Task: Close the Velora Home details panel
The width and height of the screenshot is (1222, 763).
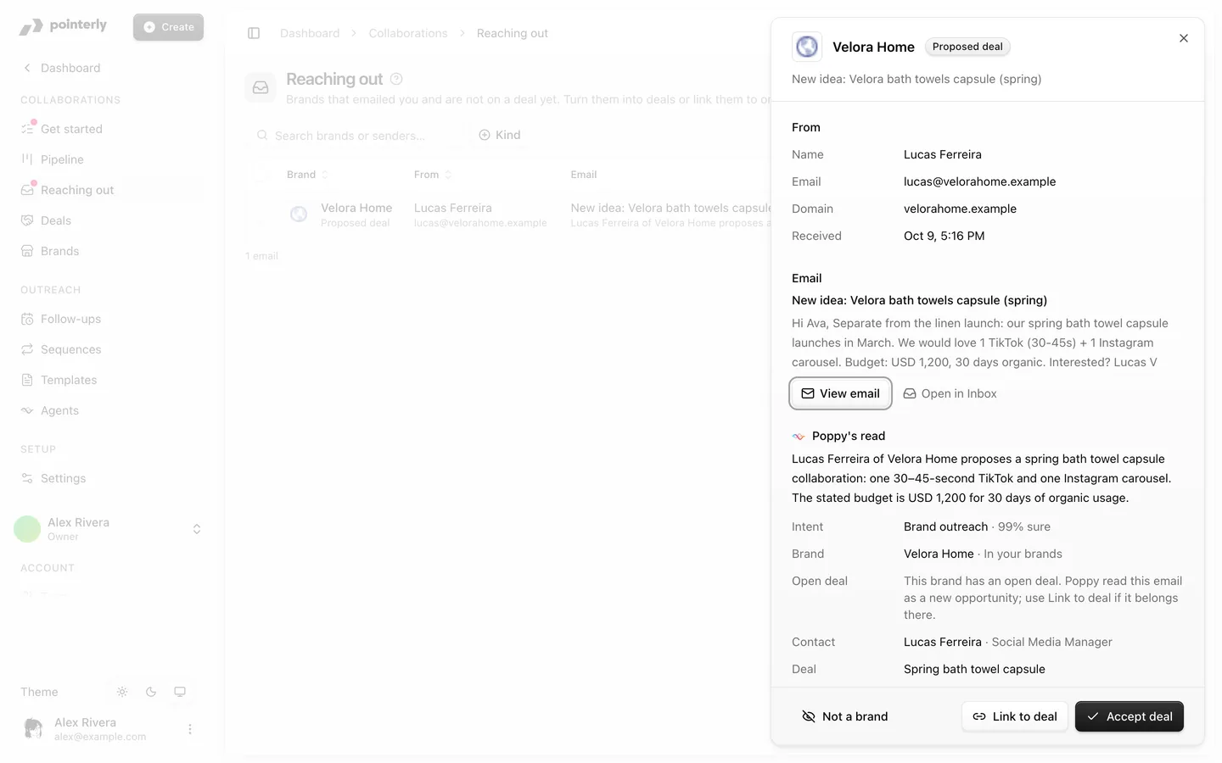Action: coord(1184,38)
